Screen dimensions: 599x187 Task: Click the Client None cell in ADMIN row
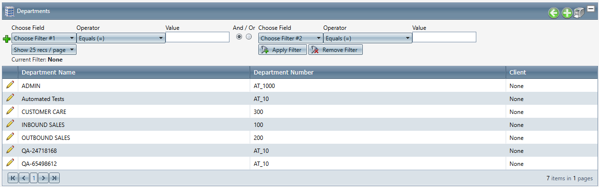(551, 86)
